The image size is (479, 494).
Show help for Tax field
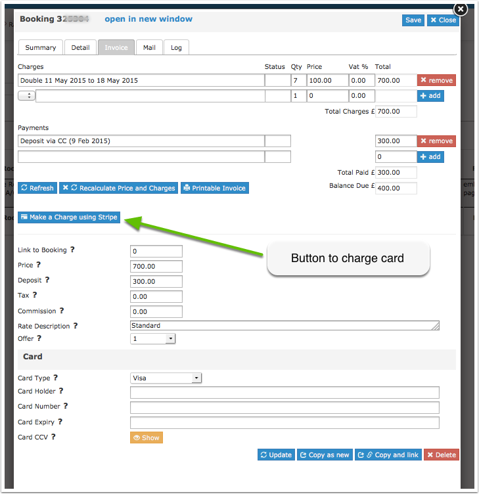pyautogui.click(x=35, y=295)
